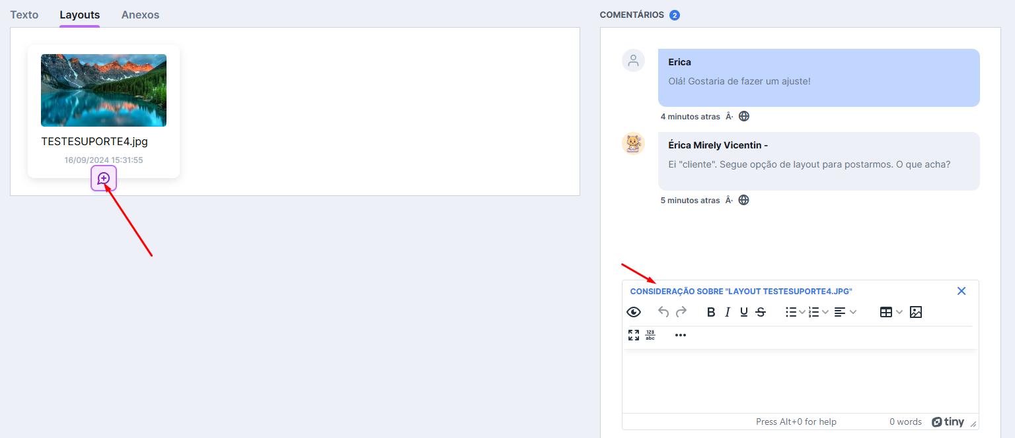Apply strikethrough formatting
The image size is (1015, 438).
761,312
